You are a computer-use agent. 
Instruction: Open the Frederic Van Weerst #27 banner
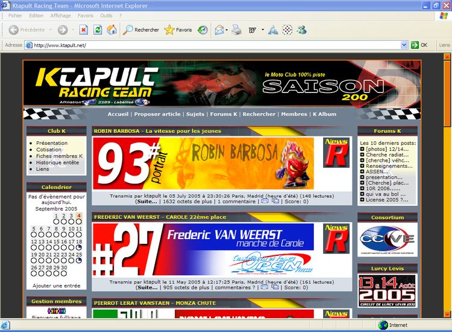click(203, 249)
